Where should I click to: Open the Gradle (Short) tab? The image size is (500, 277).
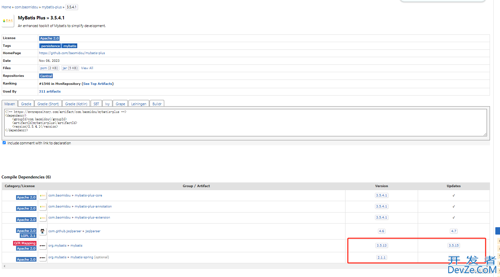(48, 104)
